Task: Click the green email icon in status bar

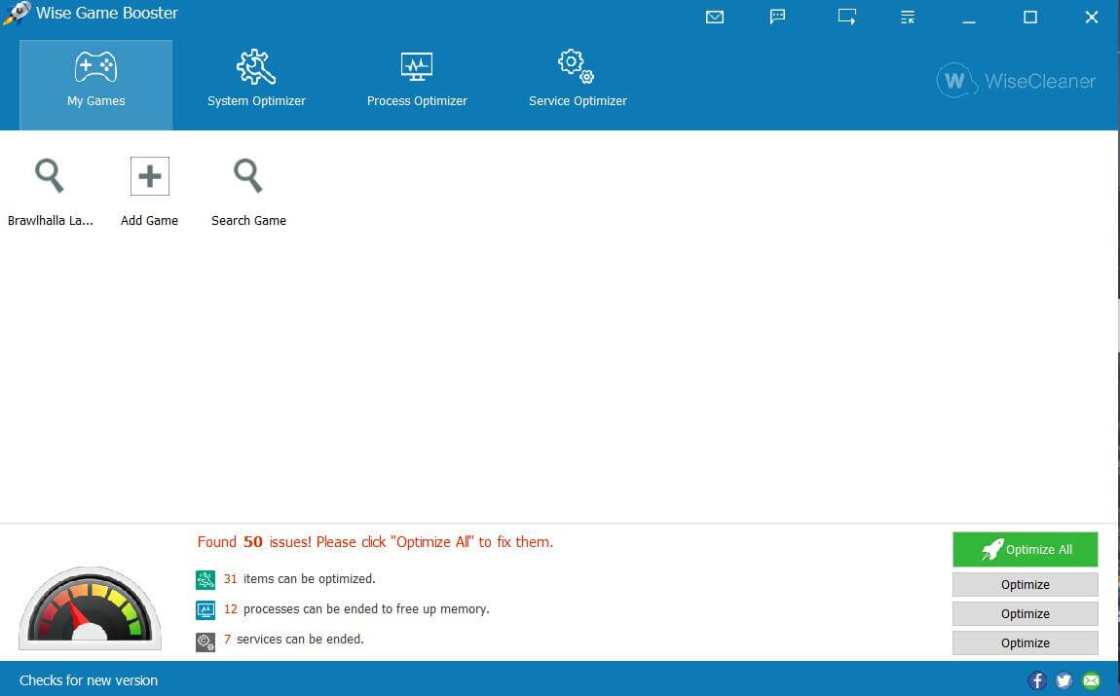Action: pyautogui.click(x=1092, y=680)
